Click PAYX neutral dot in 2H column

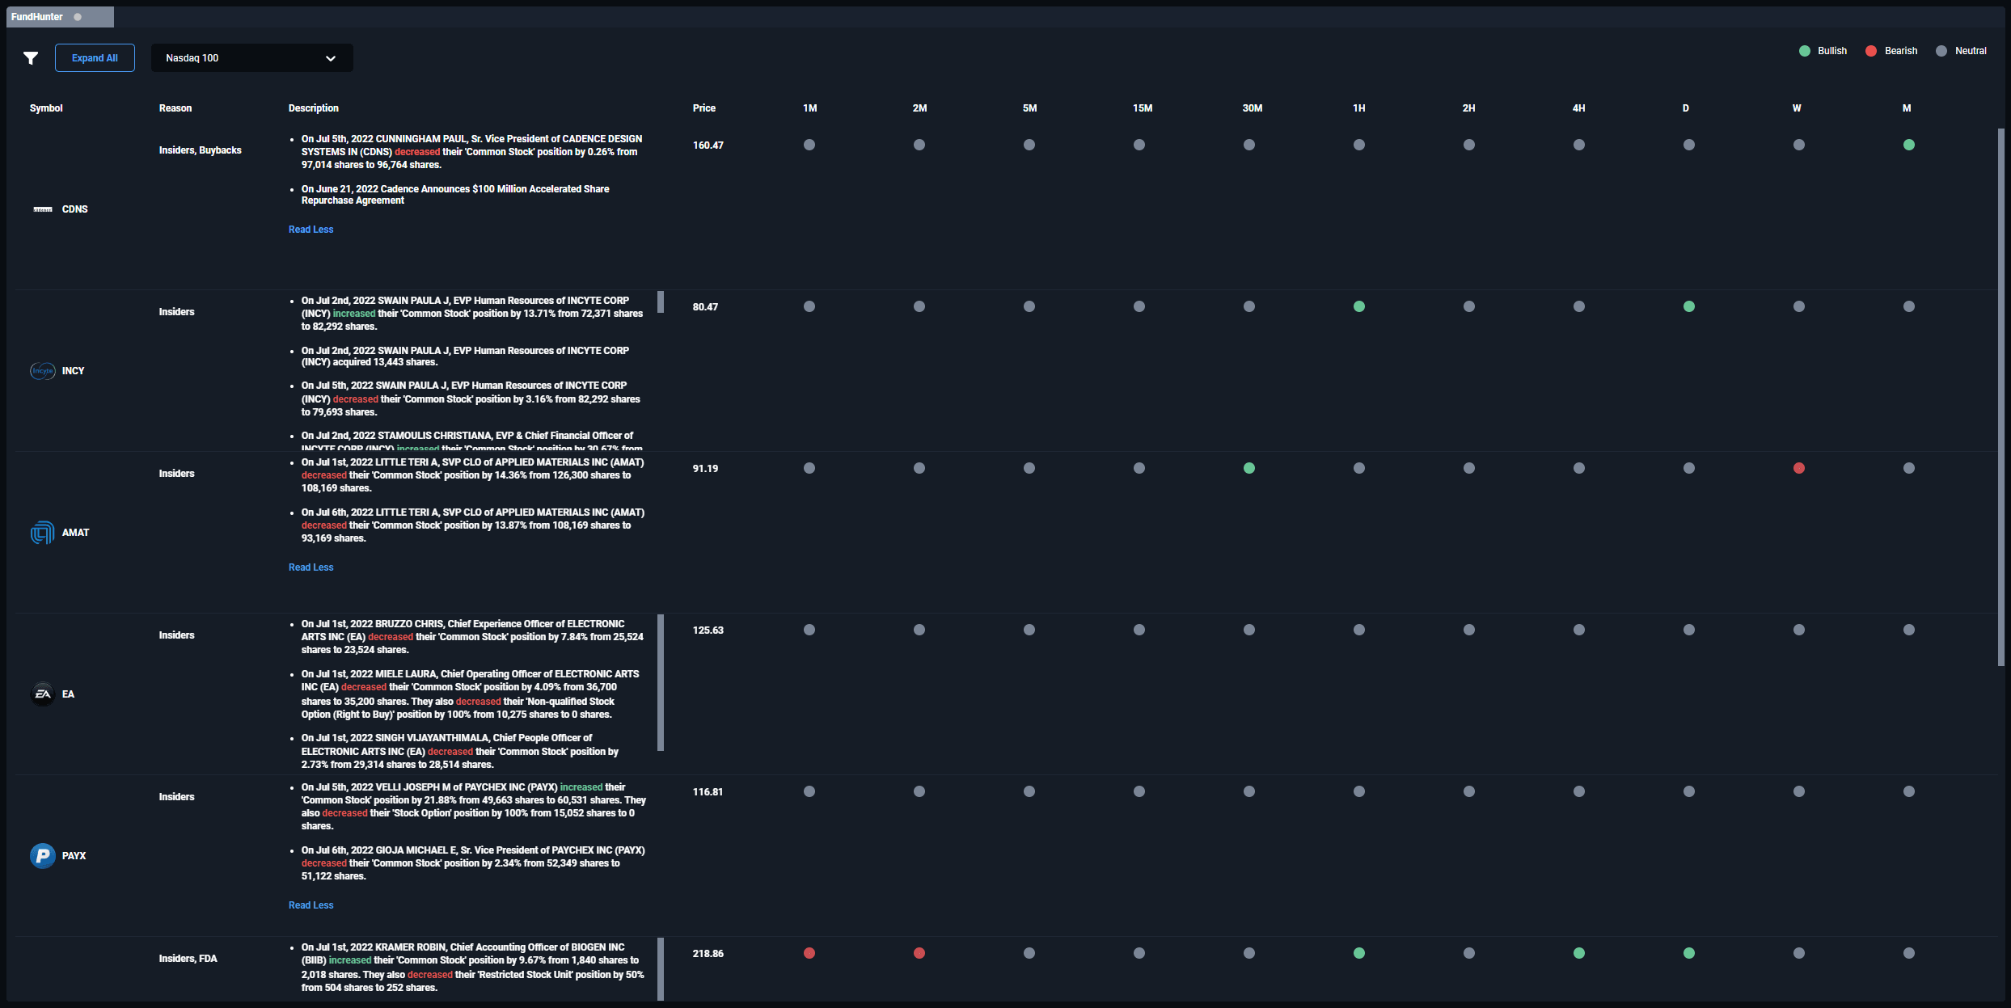pos(1469,791)
